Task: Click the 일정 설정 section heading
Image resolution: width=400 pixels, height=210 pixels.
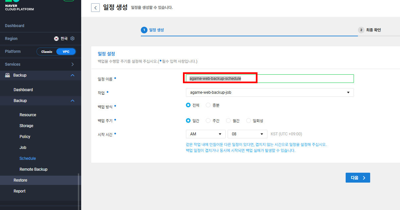Action: 106,54
